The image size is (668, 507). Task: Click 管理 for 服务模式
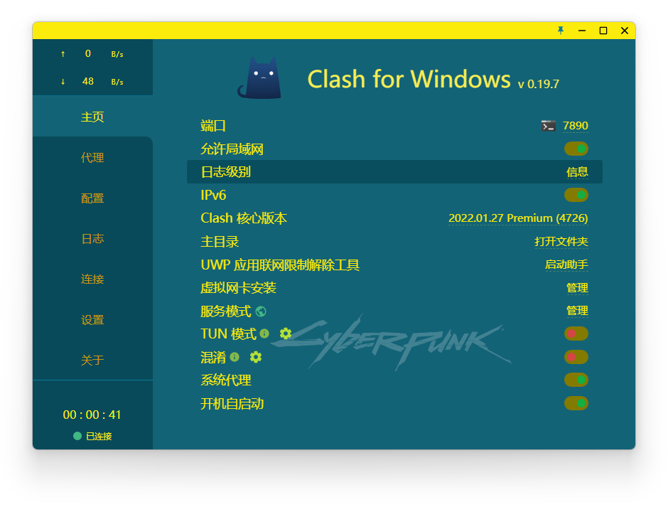click(577, 311)
